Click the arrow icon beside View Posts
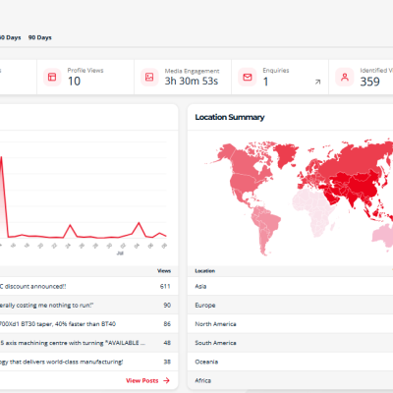Image resolution: width=393 pixels, height=393 pixels. click(x=166, y=380)
